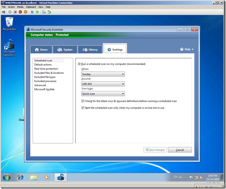This screenshot has height=189, width=226.
Task: Open the Around time dropdown showing 2:00 AM
Action: tap(103, 84)
